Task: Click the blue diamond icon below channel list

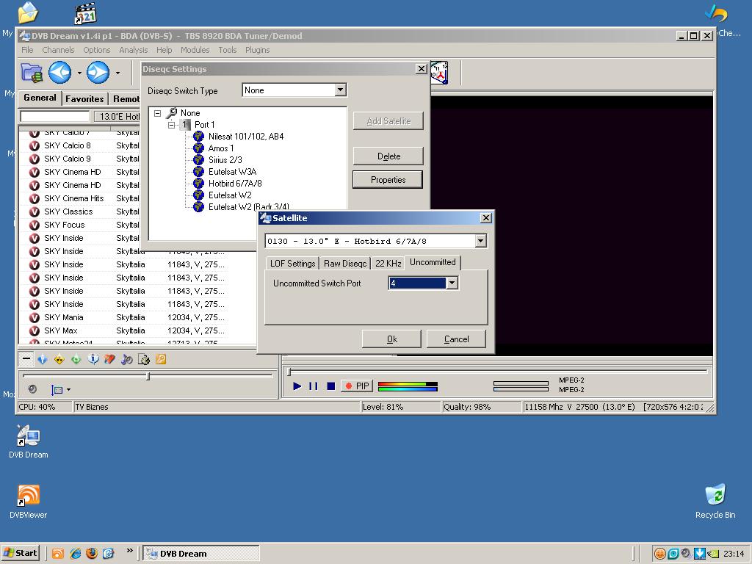Action: [x=43, y=358]
